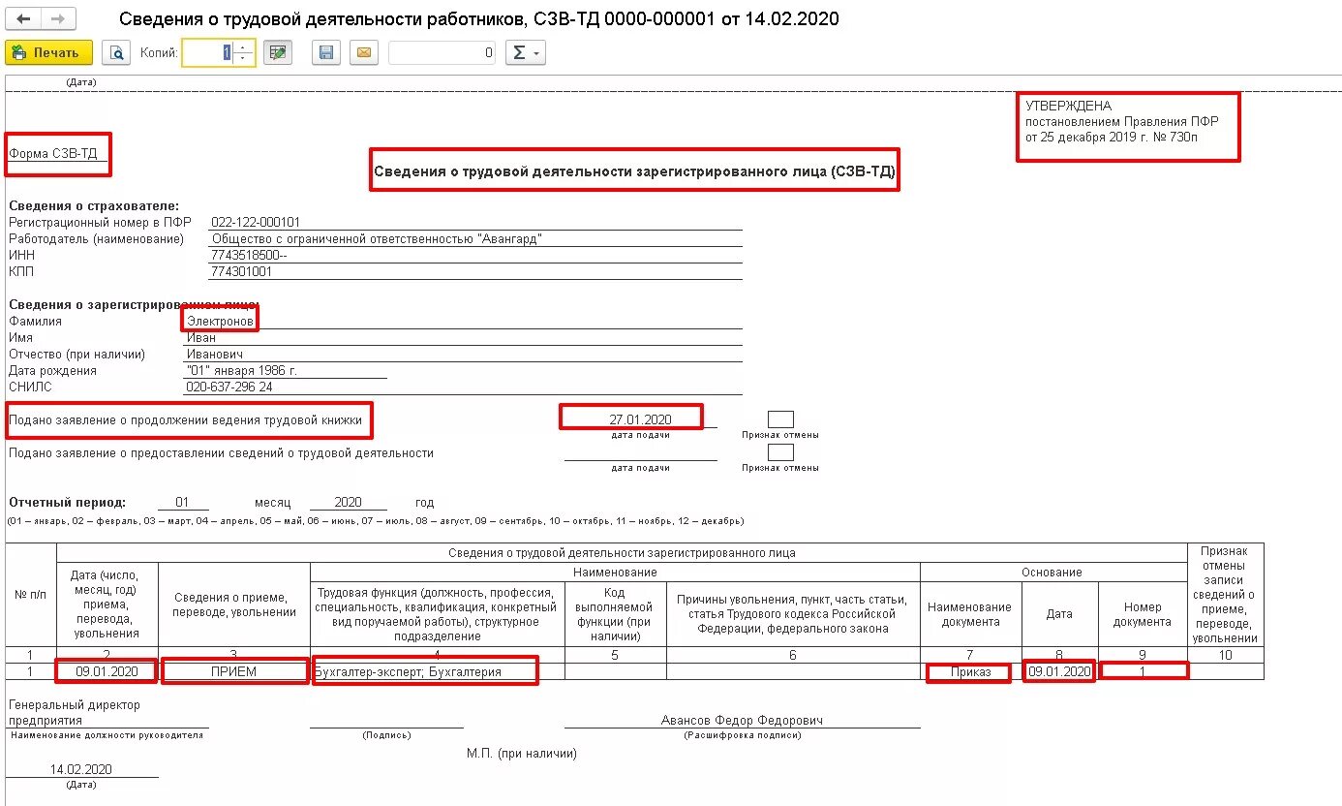Click Подано заявление о предоставлении сведений line
This screenshot has width=1342, height=806.
(221, 452)
